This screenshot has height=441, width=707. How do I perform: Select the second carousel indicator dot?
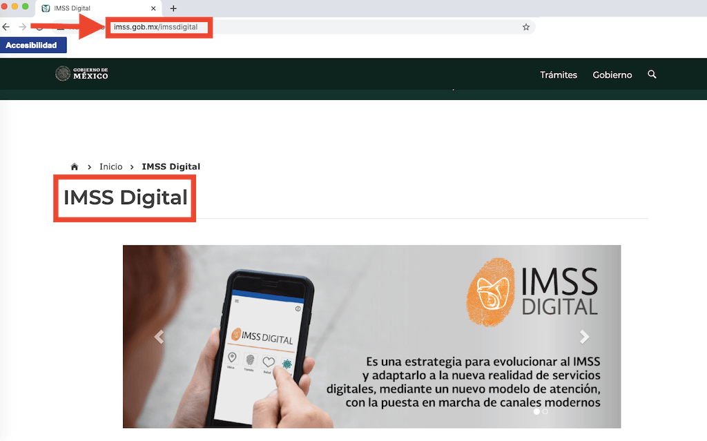(545, 411)
